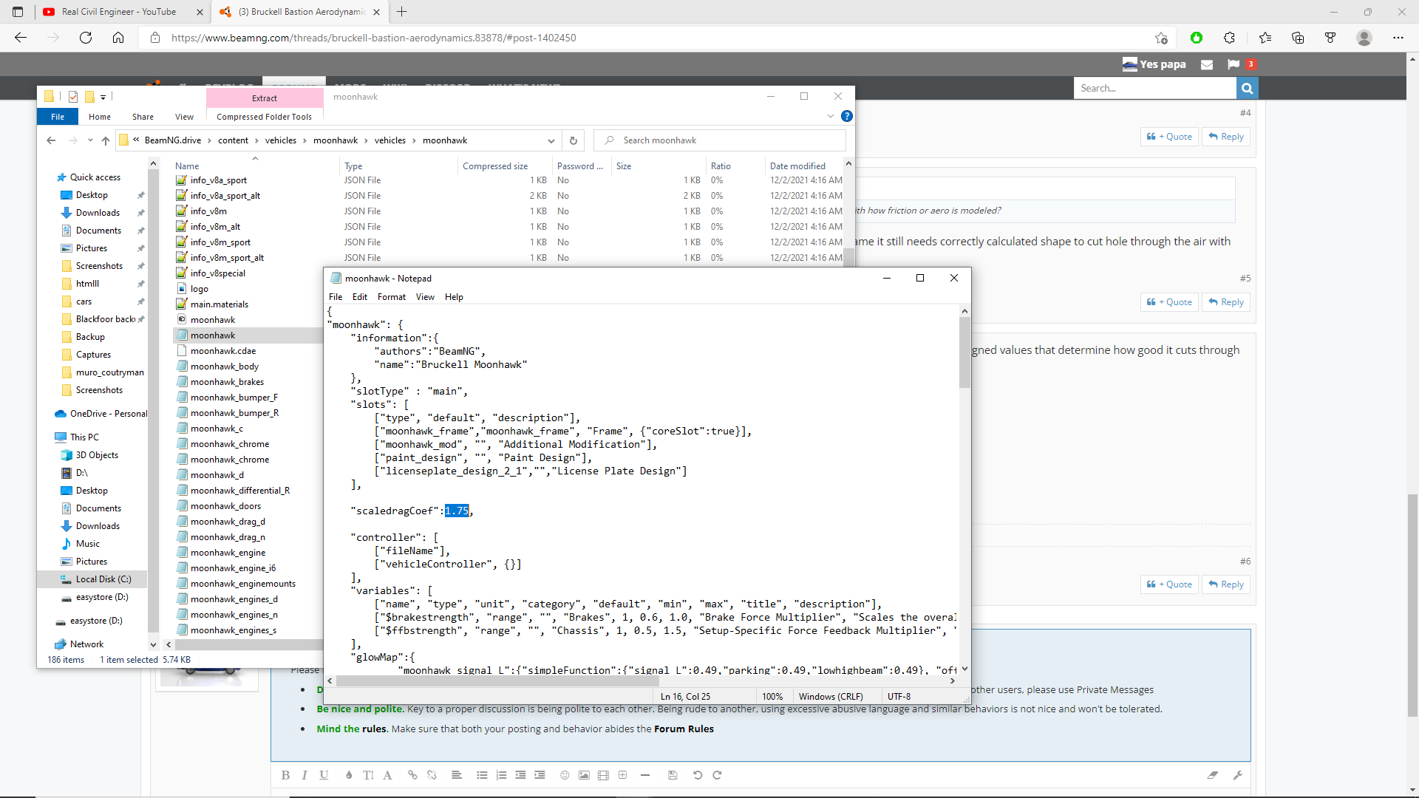Viewport: 1419px width, 798px height.
Task: Reply to post number five
Action: [x=1226, y=302]
